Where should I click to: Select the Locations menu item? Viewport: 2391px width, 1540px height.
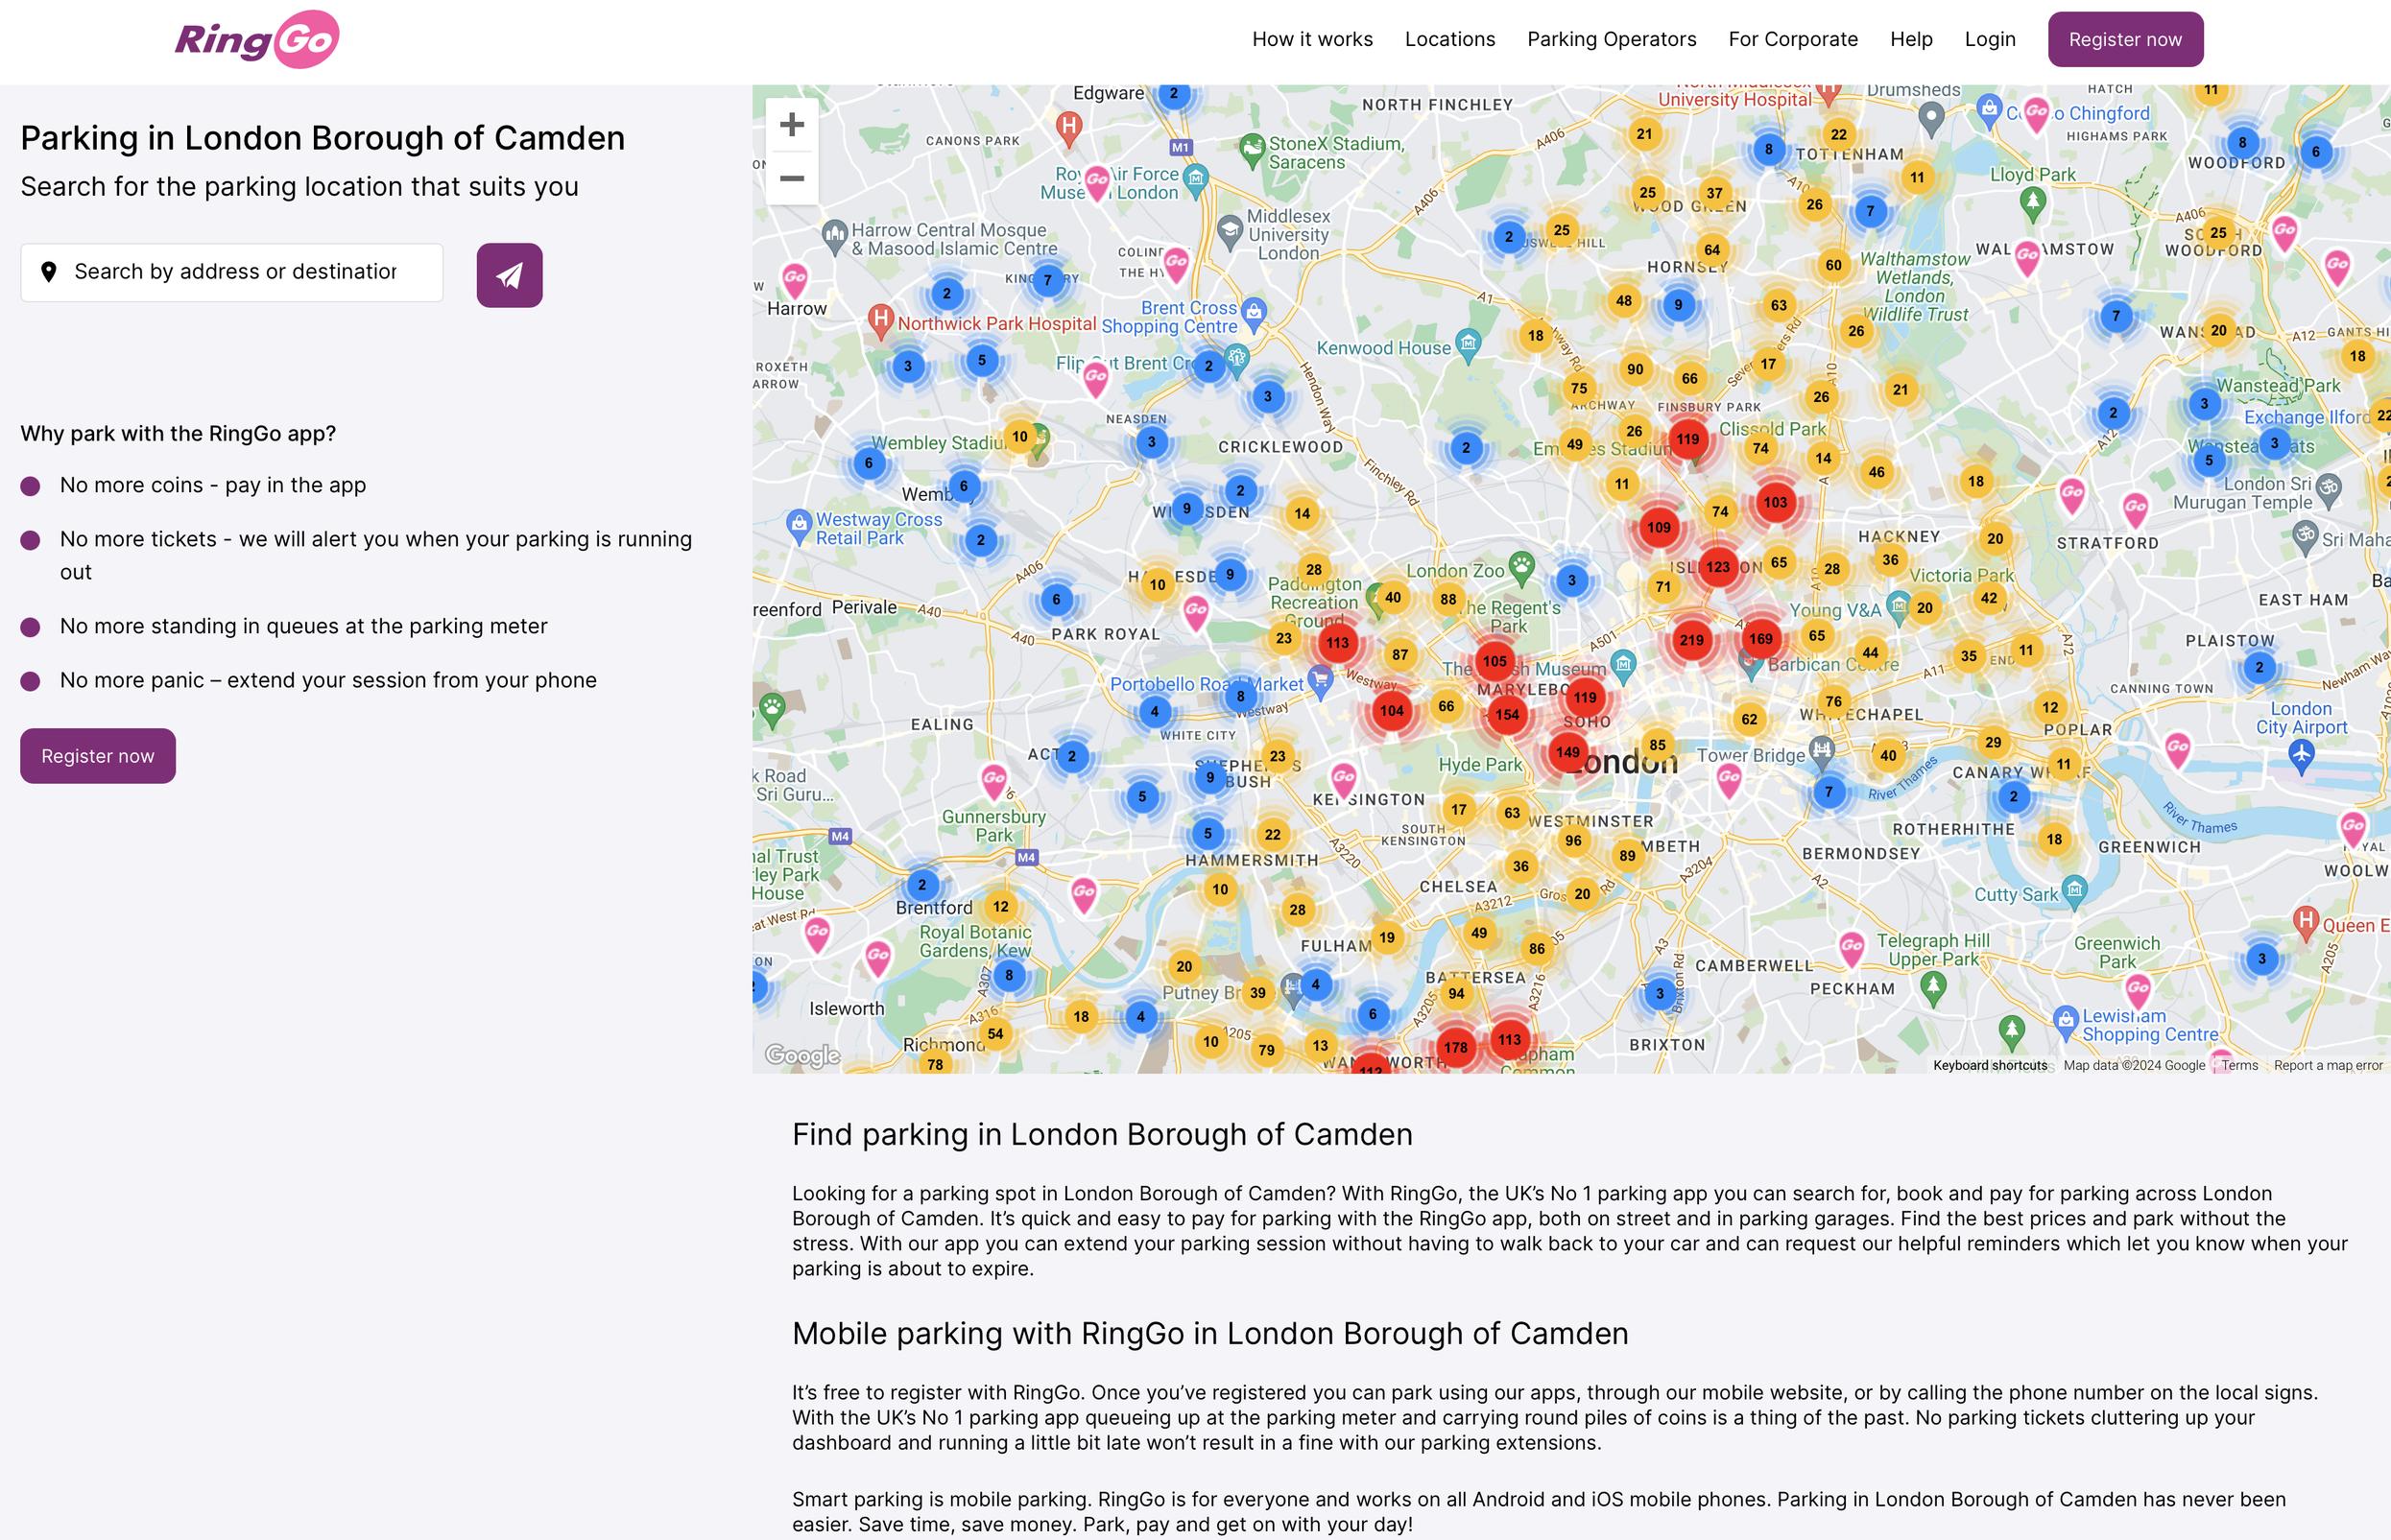[1448, 38]
